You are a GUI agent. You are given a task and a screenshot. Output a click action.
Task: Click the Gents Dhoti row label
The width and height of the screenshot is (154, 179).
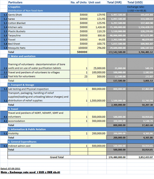click(x=39, y=15)
